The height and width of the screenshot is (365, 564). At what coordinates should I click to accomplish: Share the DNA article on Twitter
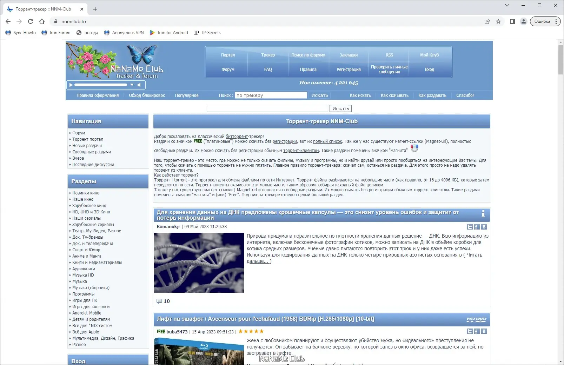[470, 227]
